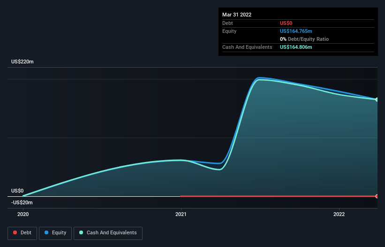The image size is (385, 247).
Task: Toggle the Equity legend button
Action: point(55,233)
